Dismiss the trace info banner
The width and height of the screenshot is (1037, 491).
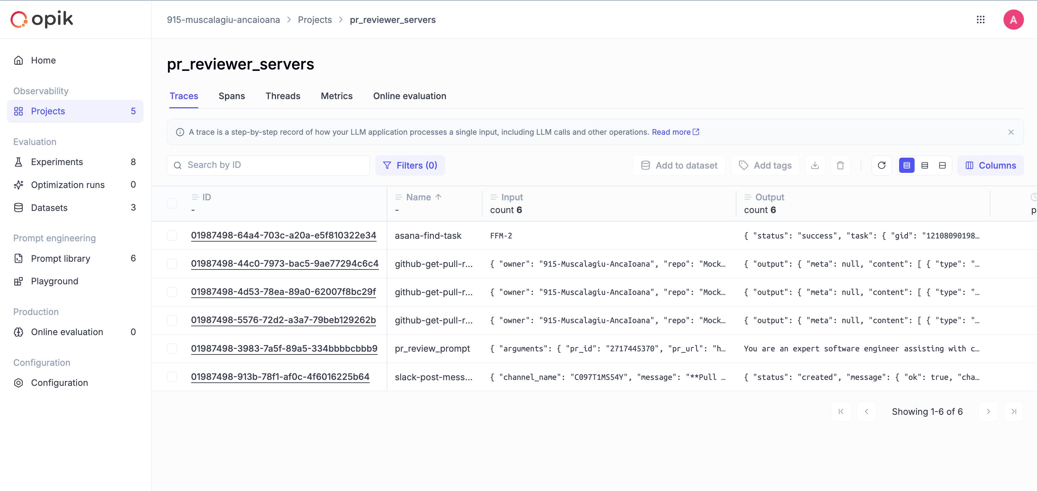point(1011,132)
